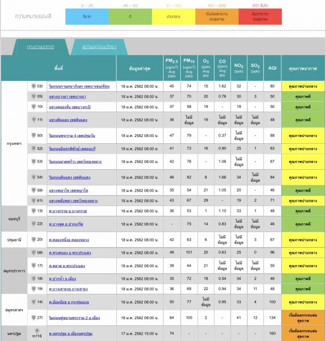Click the station marker icon for 59t
This screenshot has width=326, height=341.
34,190
